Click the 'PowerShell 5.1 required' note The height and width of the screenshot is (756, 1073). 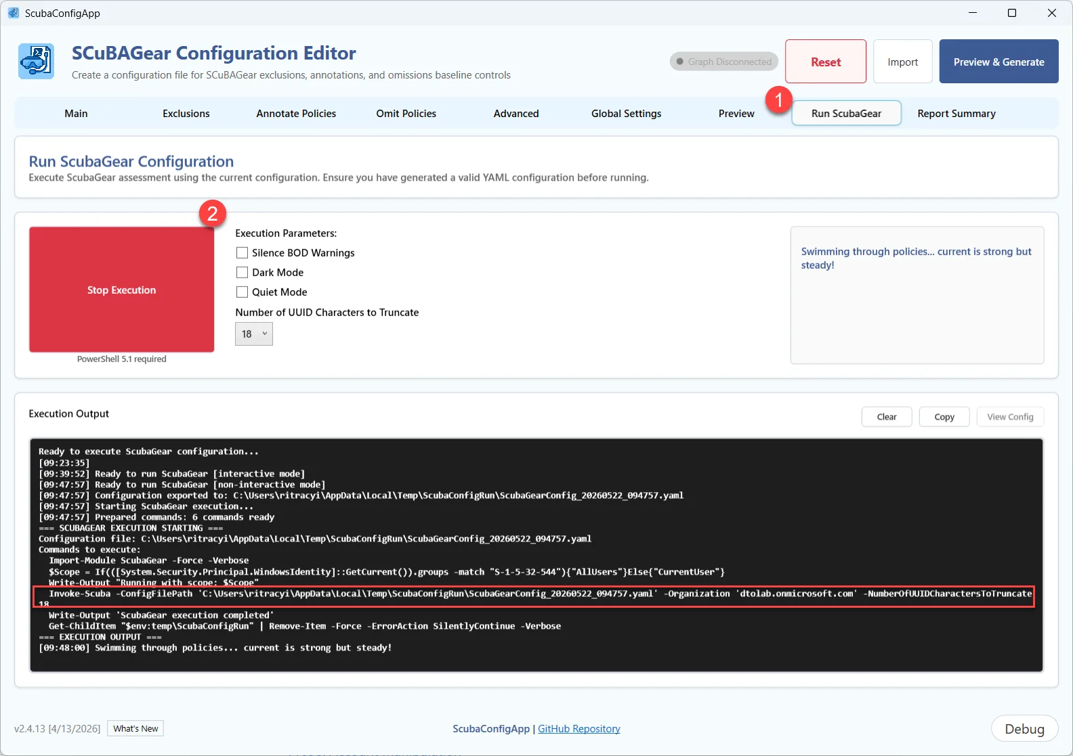tap(121, 359)
